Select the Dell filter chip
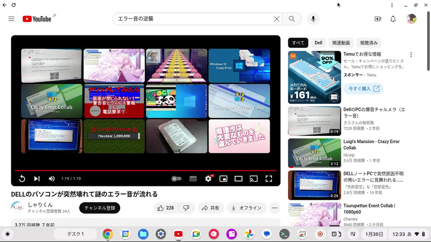The image size is (431, 242). click(x=318, y=43)
